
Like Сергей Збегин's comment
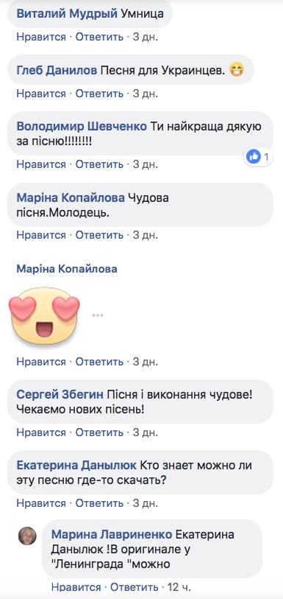point(41,432)
